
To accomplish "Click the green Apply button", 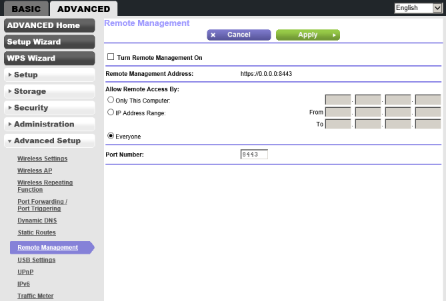I will [308, 35].
